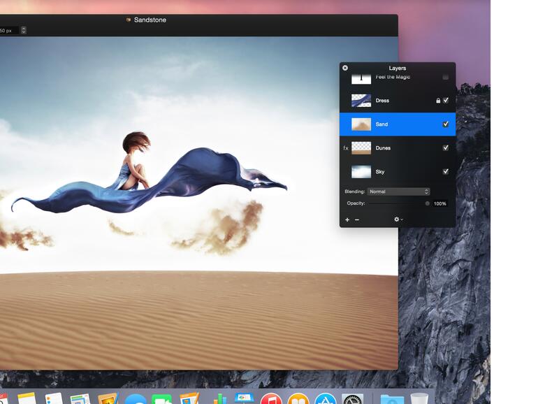The width and height of the screenshot is (538, 404).
Task: Open iTunes from the dock
Action: point(271,399)
